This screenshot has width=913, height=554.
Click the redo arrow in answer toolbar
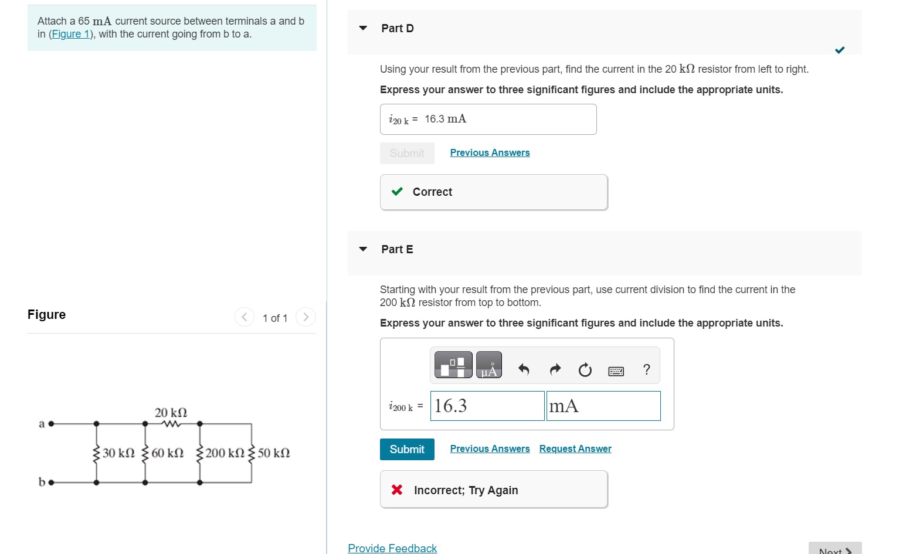coord(554,369)
